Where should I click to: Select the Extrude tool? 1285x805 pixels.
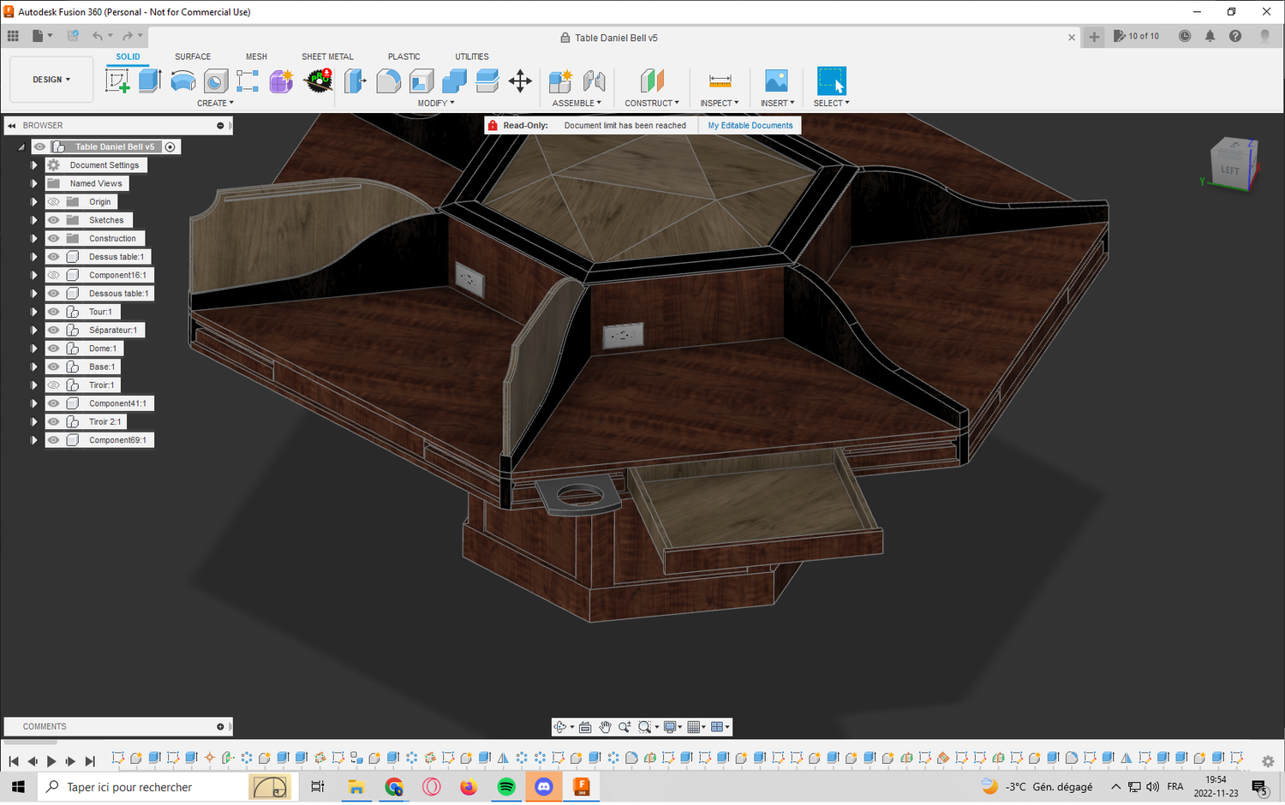tap(150, 80)
